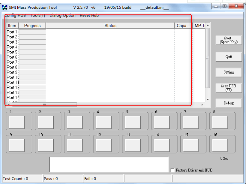Click the SMI Mass Production Tool title icon
Image resolution: width=247 pixels, height=184 pixels.
tap(5, 7)
